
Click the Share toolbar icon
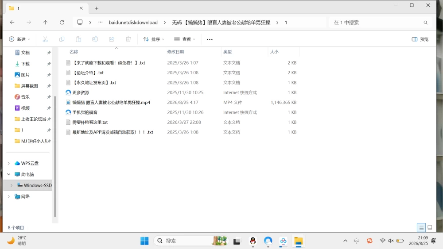click(112, 39)
